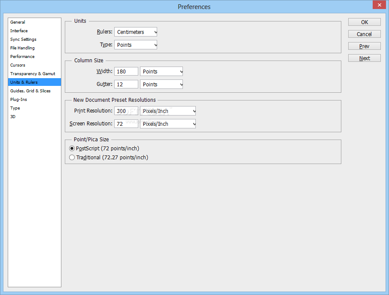This screenshot has height=295, width=389.
Task: Open the Gutter units dropdown
Action: tap(161, 84)
